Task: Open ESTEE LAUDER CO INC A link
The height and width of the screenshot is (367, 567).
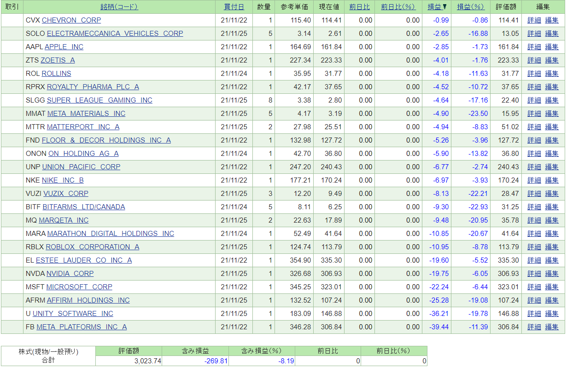Action: point(84,260)
